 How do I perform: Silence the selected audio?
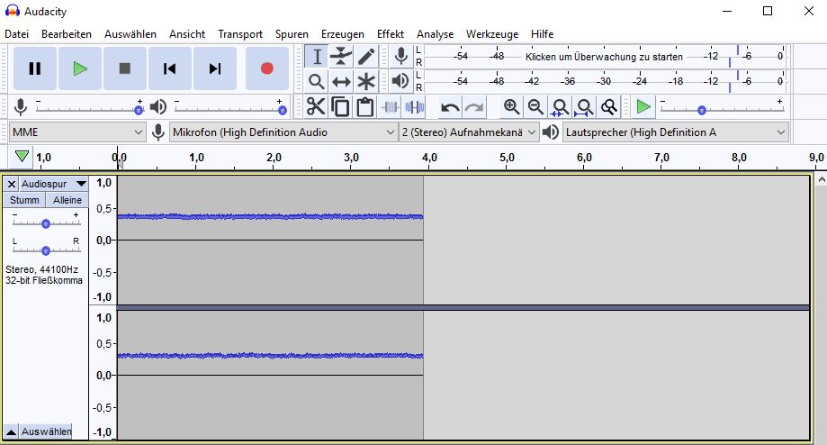(415, 107)
